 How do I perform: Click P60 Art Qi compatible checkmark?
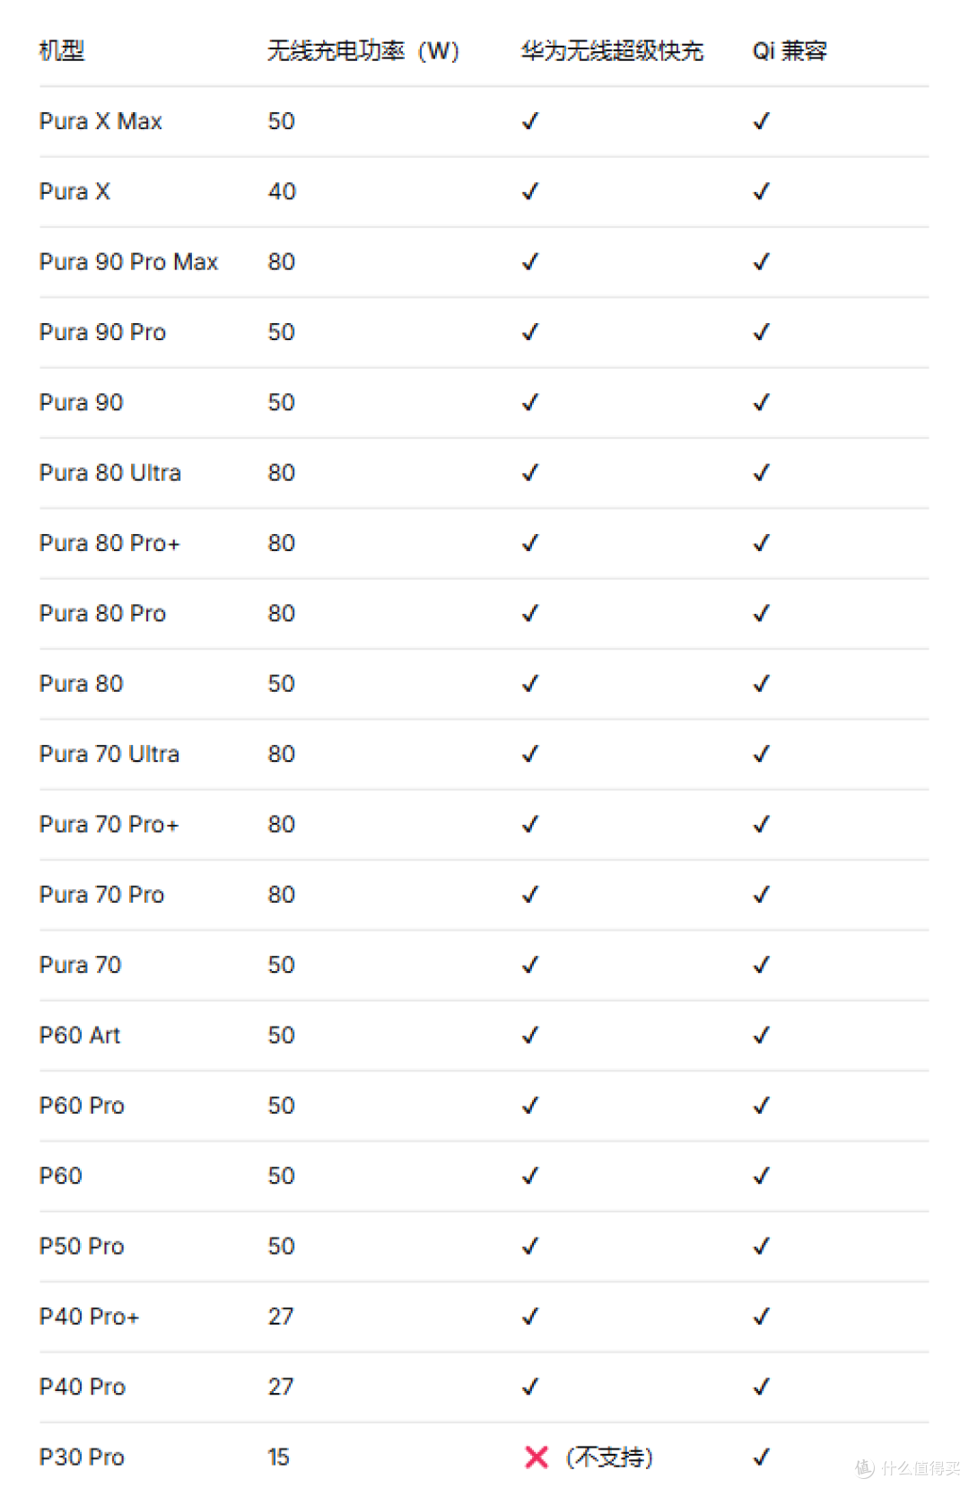tap(762, 1035)
